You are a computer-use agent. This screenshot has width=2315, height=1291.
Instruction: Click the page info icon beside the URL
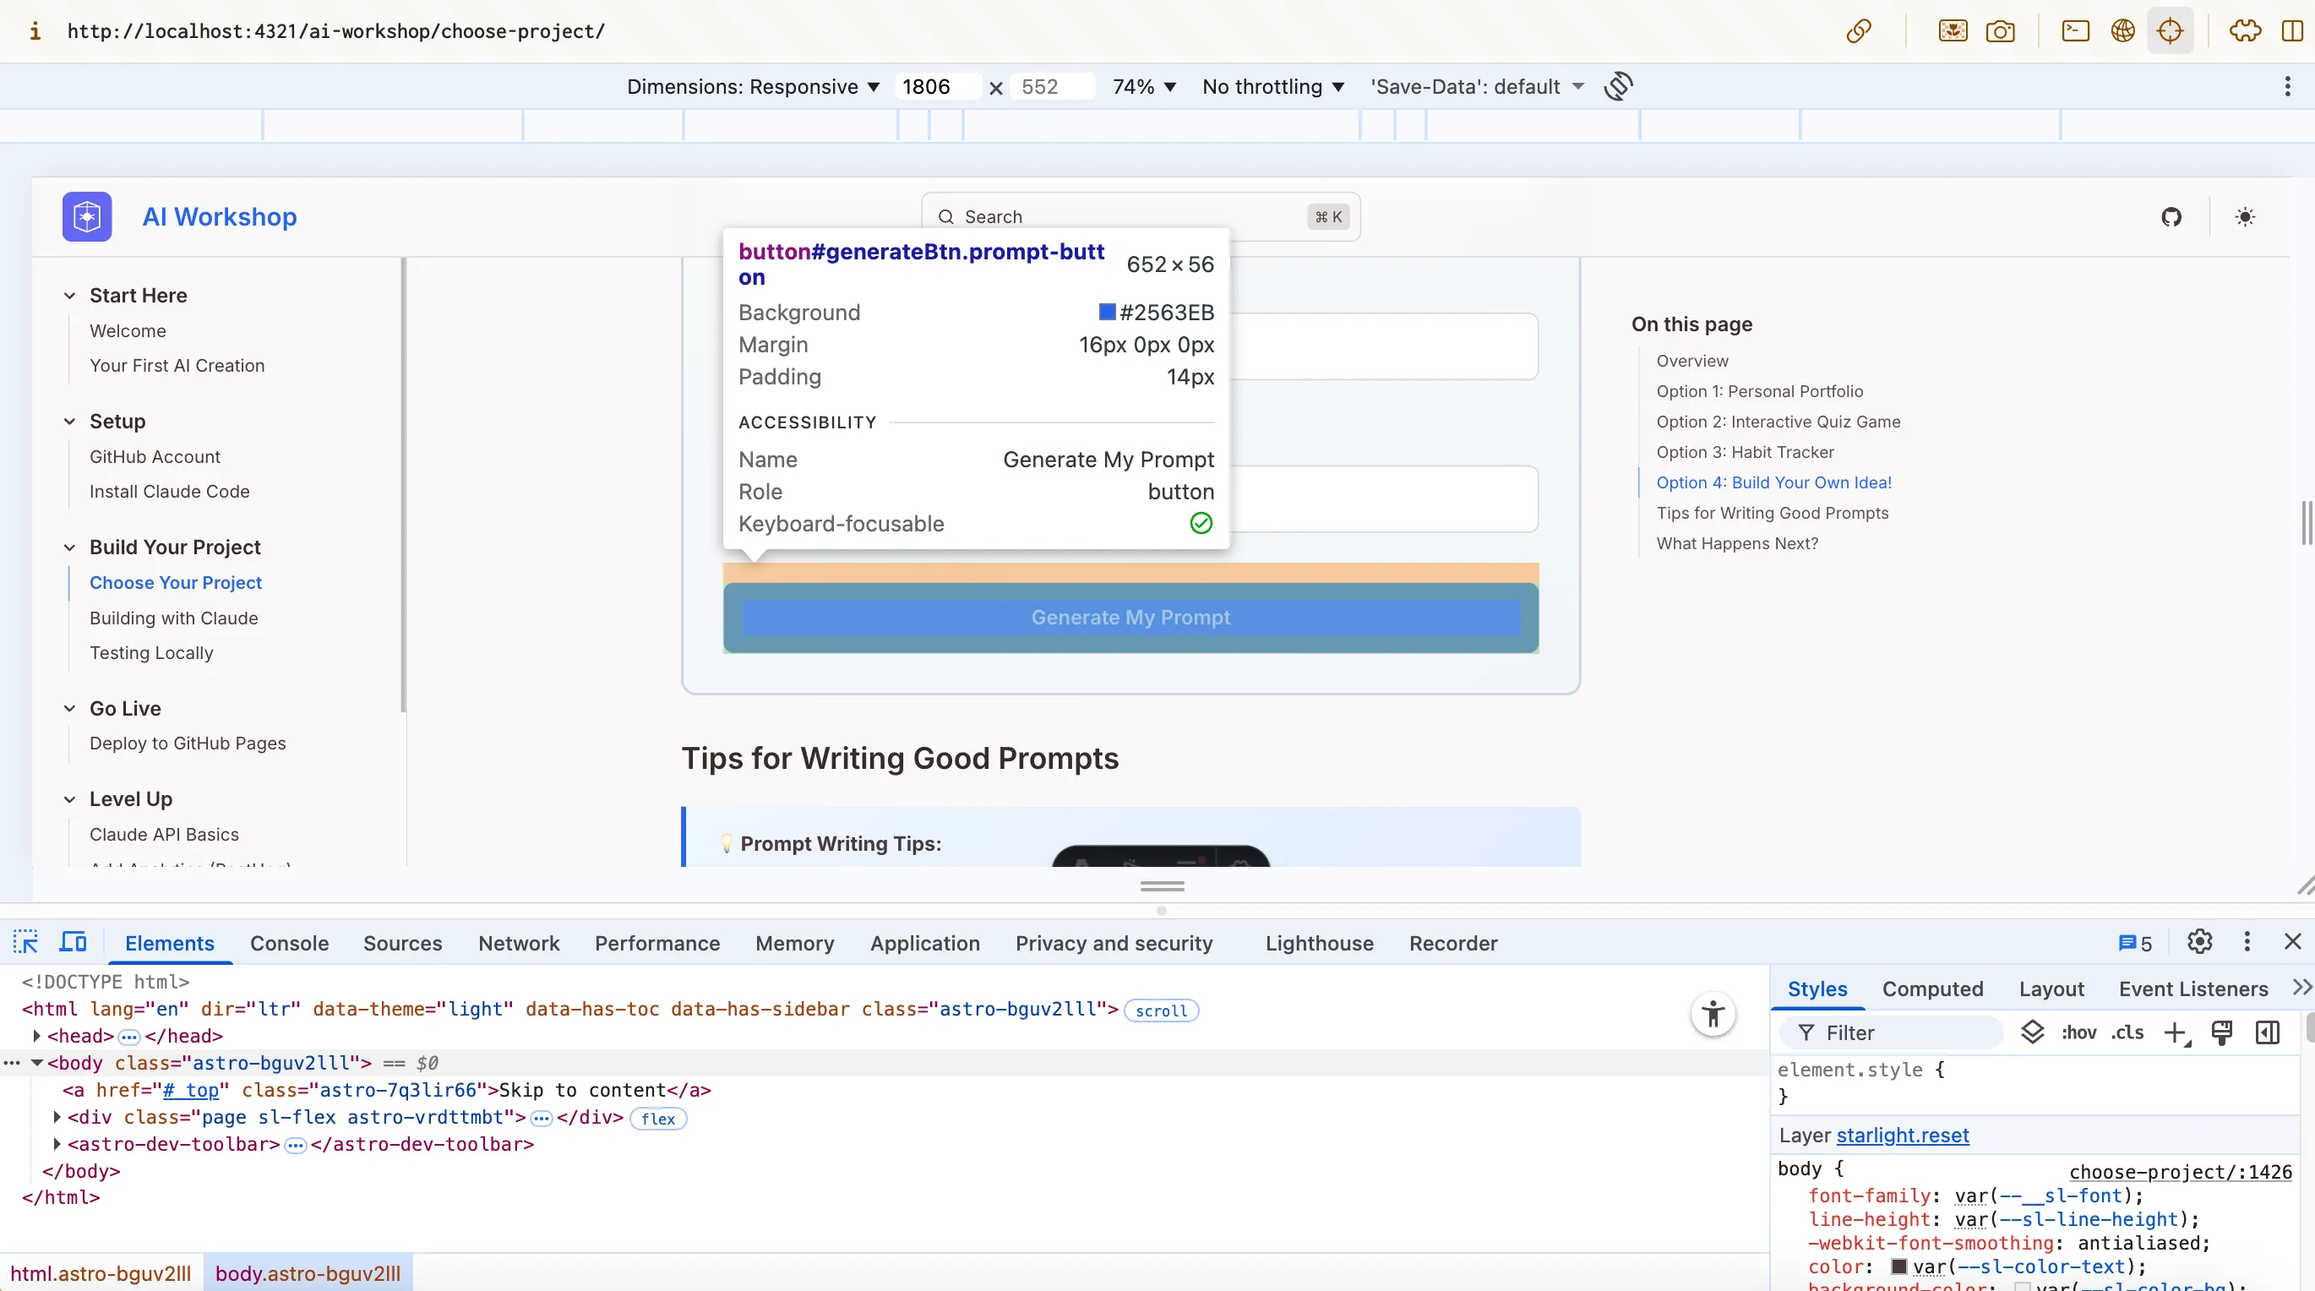pyautogui.click(x=35, y=31)
